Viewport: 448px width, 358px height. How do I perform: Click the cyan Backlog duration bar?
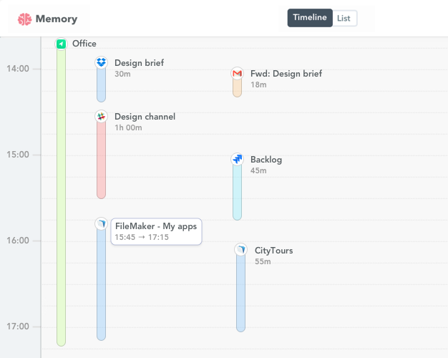pos(237,192)
